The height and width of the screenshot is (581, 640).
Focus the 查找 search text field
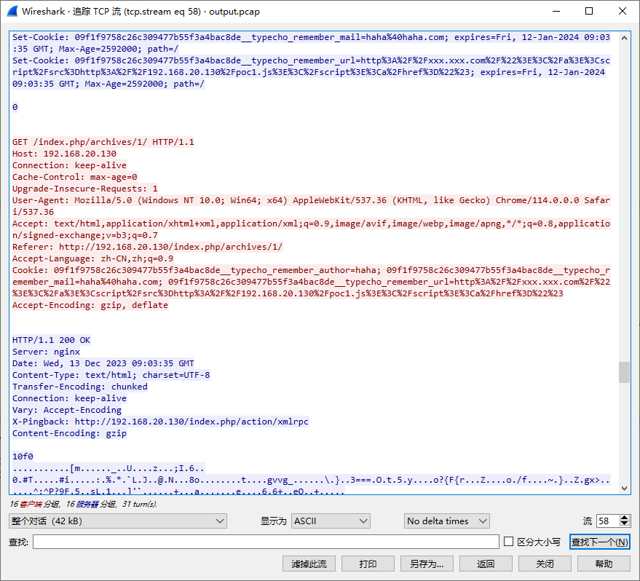click(266, 542)
